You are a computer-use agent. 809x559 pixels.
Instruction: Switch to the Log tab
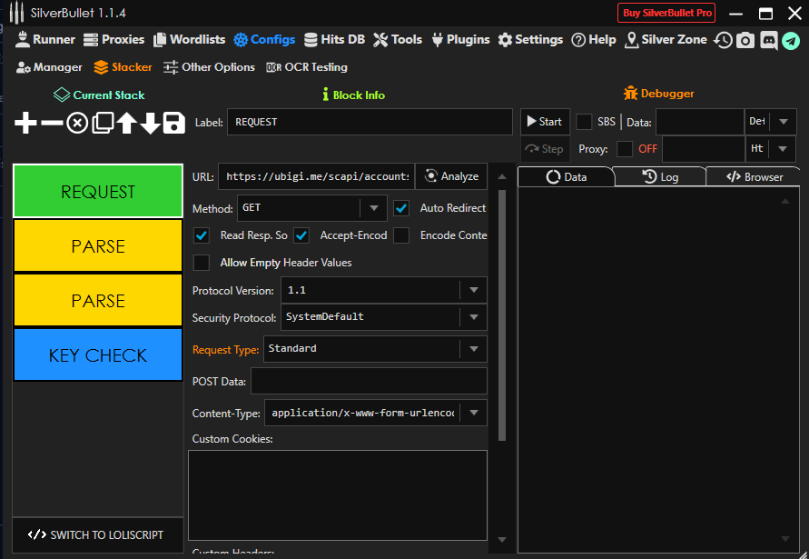coord(660,177)
